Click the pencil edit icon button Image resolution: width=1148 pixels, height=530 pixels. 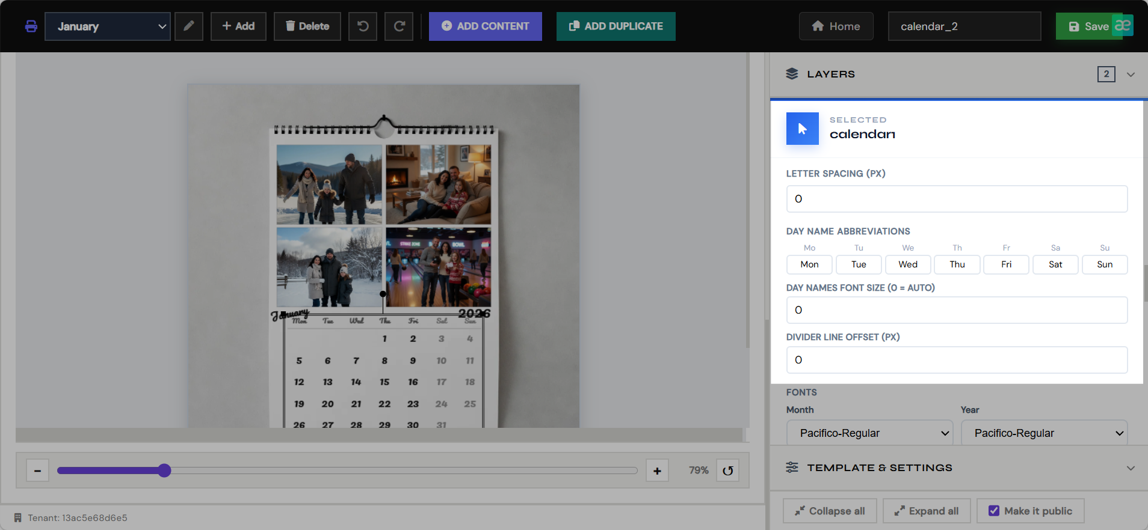pos(189,26)
